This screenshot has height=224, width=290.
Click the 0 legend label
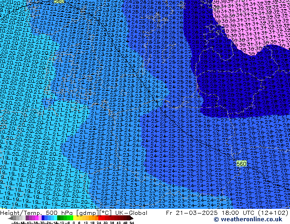pyautogui.click(x=74, y=223)
